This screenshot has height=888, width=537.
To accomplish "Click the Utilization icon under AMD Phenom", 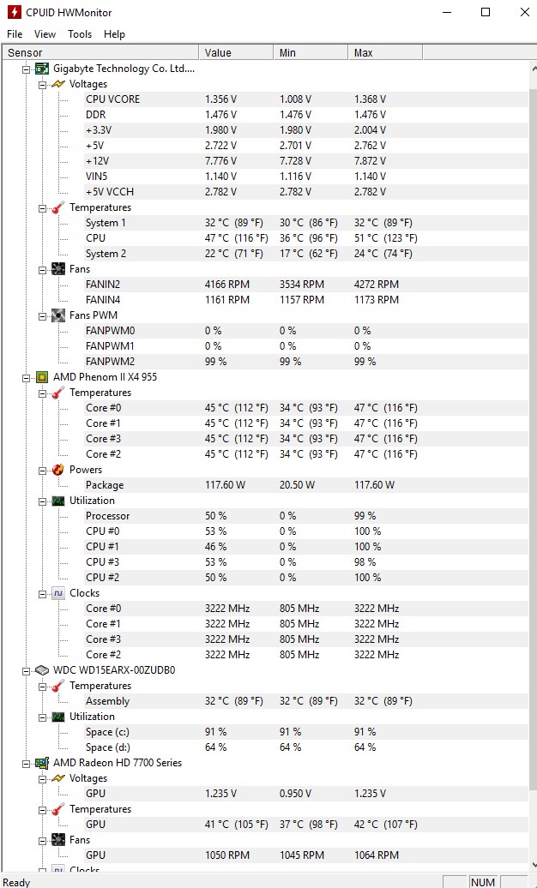I will click(58, 501).
